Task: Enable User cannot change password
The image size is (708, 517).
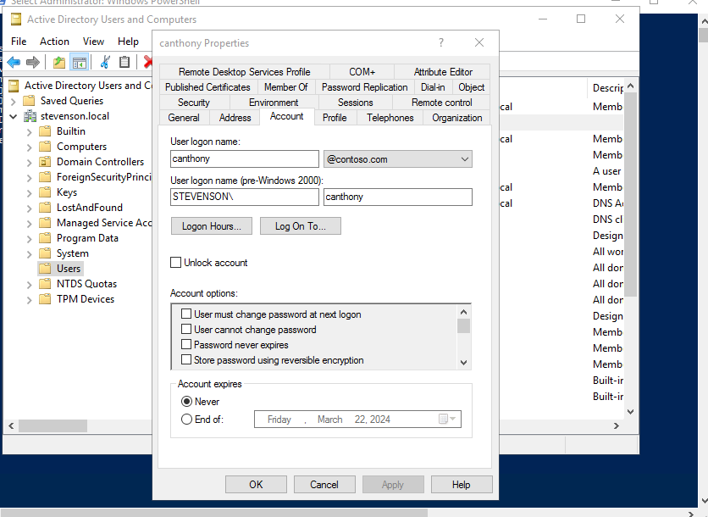Action: (x=186, y=329)
